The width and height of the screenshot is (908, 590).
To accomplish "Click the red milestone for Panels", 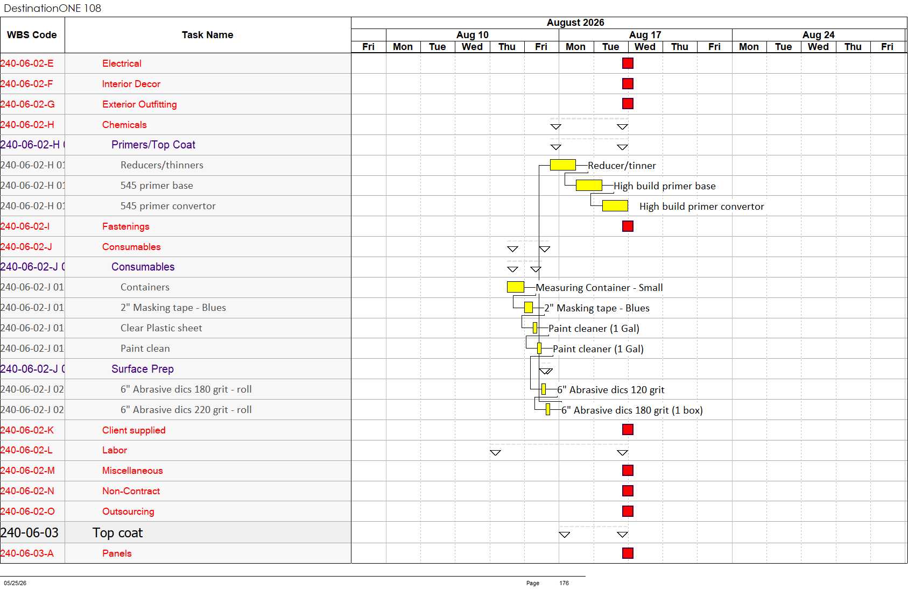I will click(x=628, y=553).
